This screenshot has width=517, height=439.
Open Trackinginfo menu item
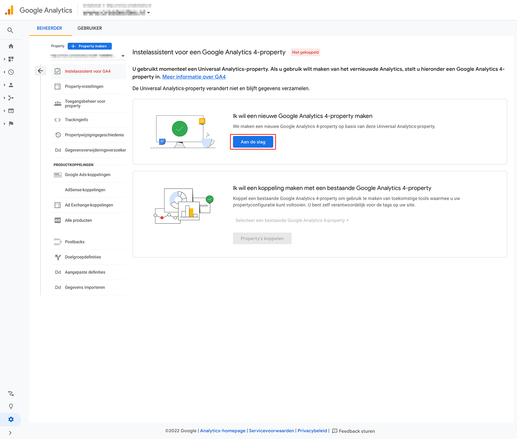pyautogui.click(x=89, y=120)
